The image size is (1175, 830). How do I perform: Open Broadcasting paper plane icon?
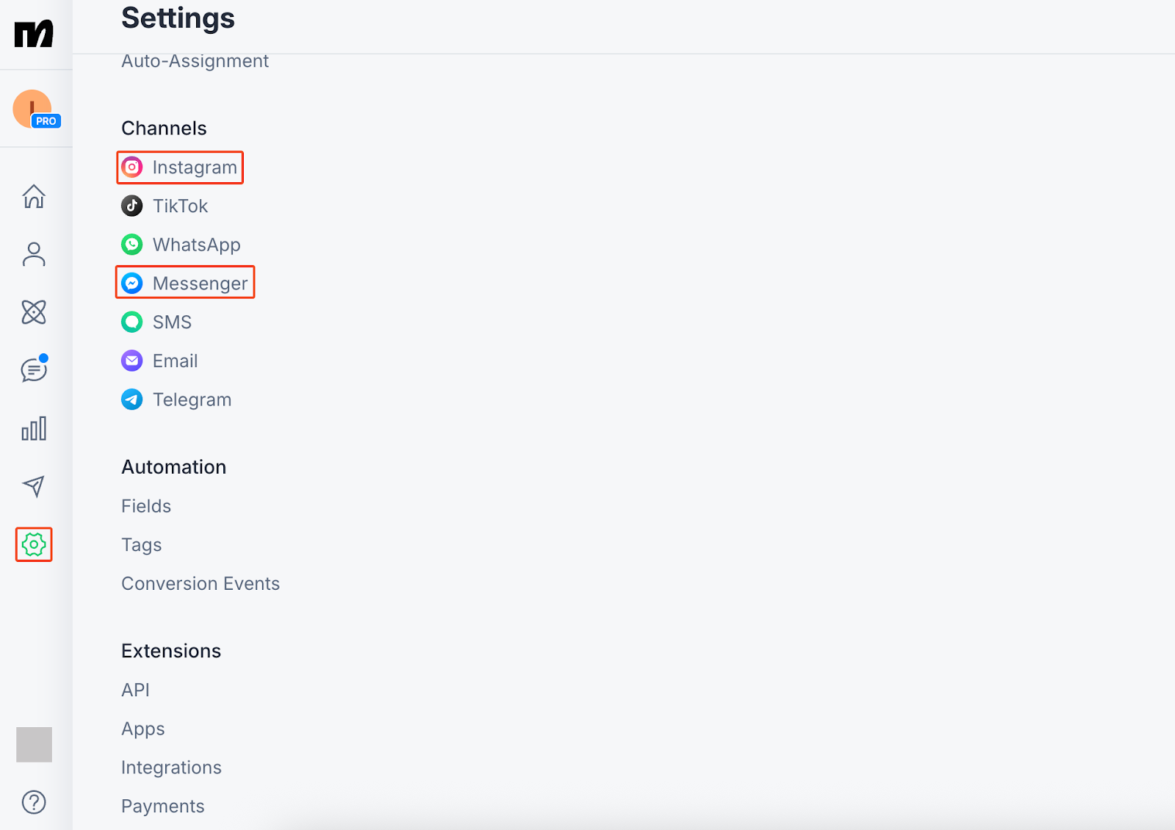click(x=34, y=486)
